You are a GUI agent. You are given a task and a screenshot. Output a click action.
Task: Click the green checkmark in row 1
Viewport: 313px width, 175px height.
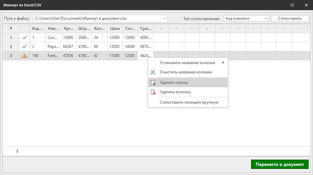tap(24, 38)
